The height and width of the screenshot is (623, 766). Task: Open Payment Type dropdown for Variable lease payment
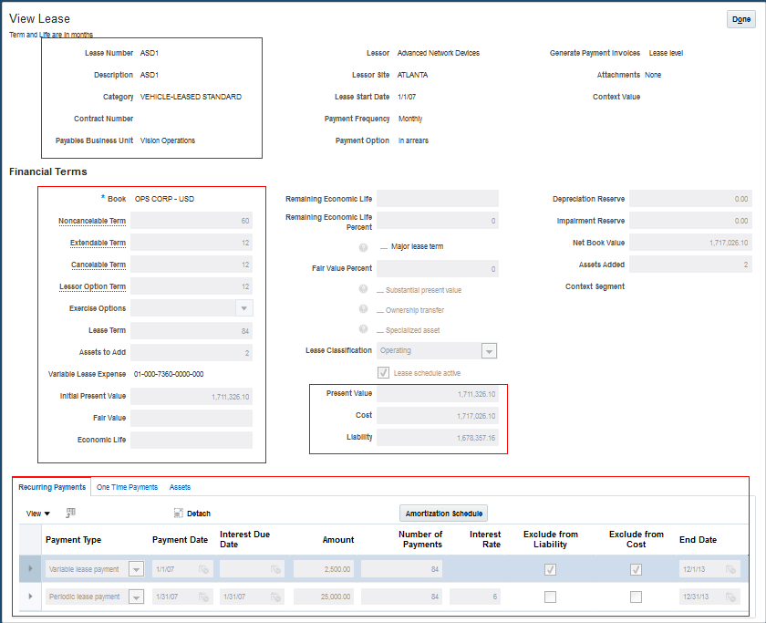pyautogui.click(x=136, y=569)
